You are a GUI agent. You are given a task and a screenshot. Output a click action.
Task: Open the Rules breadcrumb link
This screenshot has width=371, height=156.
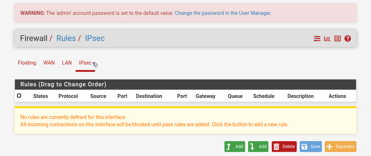click(66, 38)
